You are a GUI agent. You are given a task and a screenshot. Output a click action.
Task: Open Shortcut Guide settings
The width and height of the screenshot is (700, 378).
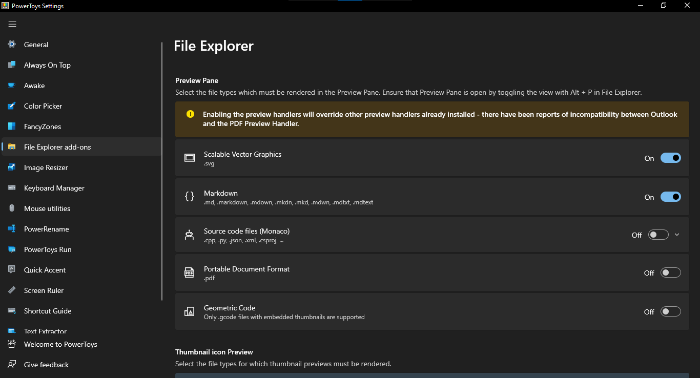81,311
